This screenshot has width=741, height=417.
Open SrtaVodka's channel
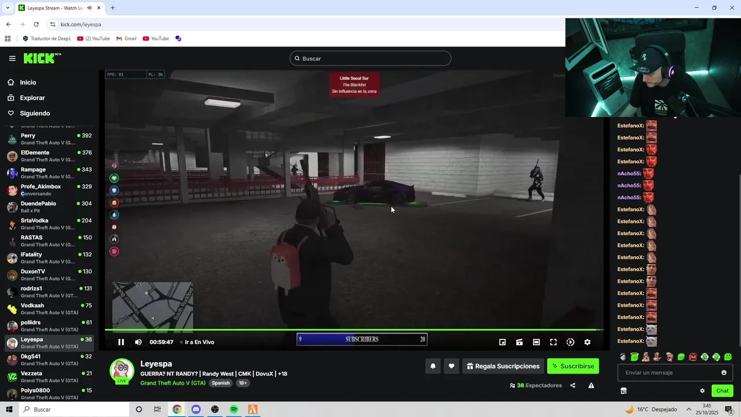point(50,224)
